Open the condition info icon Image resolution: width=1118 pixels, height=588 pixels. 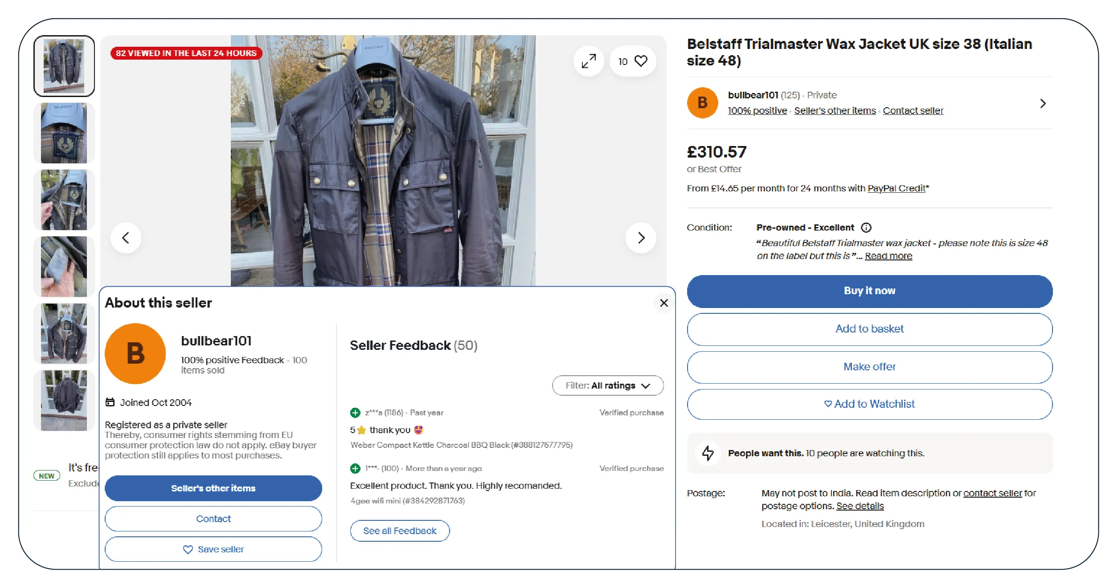(x=866, y=227)
